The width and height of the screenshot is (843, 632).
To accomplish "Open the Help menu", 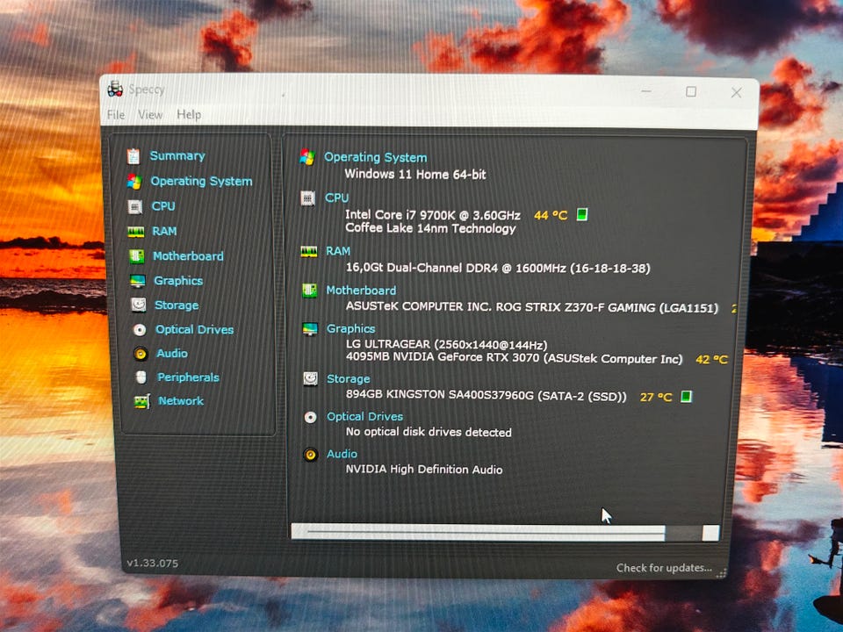I will tap(189, 114).
